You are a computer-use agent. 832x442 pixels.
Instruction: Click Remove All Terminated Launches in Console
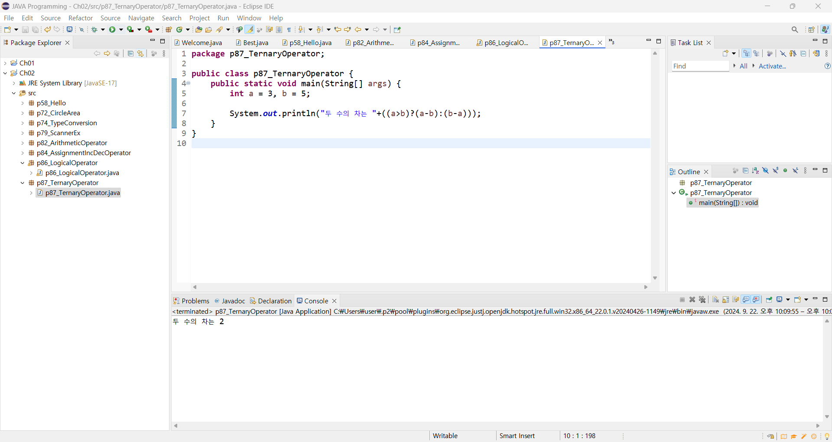pyautogui.click(x=702, y=299)
